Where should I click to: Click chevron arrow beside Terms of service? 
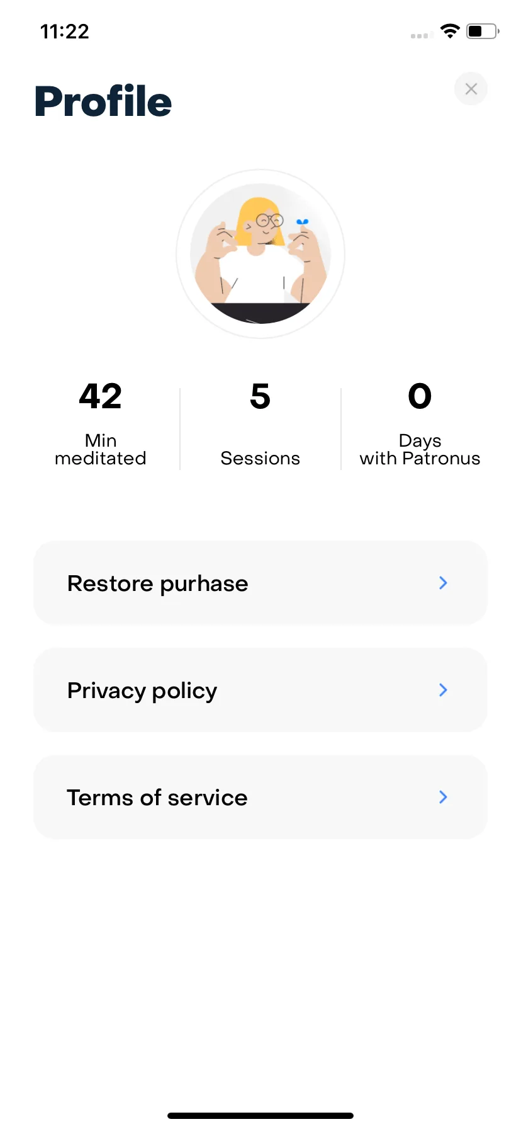(x=443, y=797)
